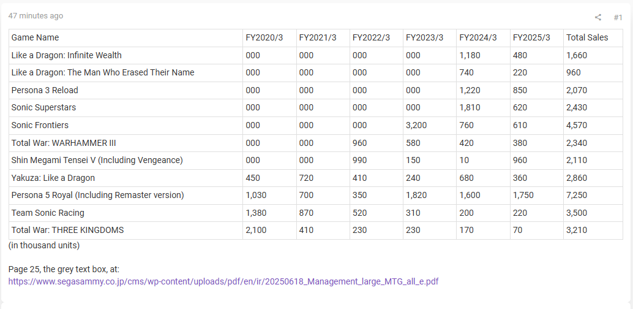
Task: Select the "Game Name" header cell
Action: pos(125,37)
